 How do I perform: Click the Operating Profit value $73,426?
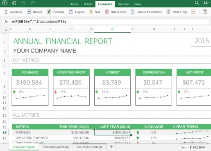coord(70,82)
